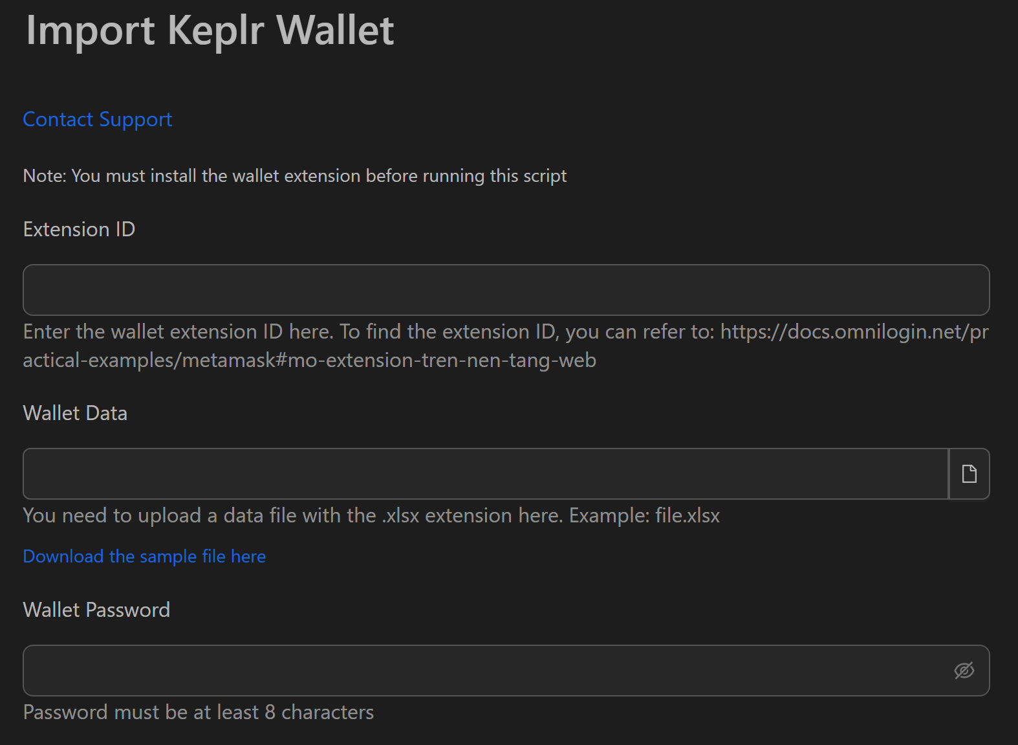The width and height of the screenshot is (1018, 745).
Task: Click the Extension ID label
Action: coord(79,230)
